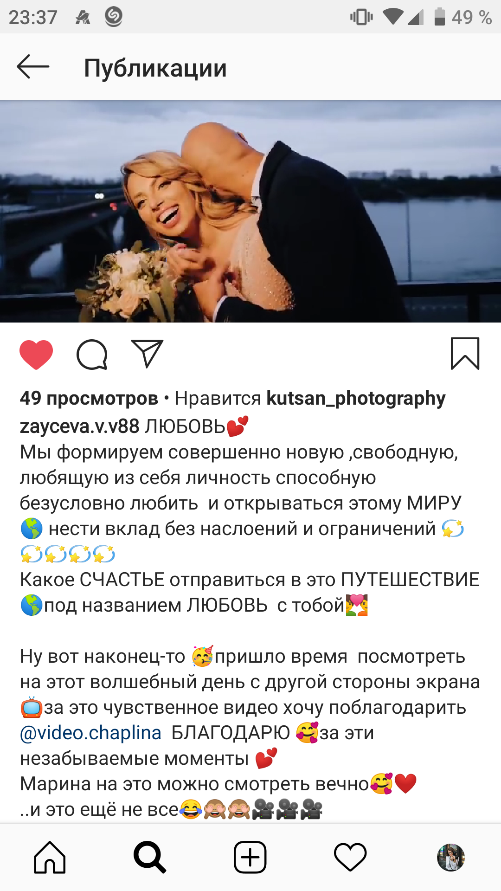
Task: Save post with bookmark icon
Action: [465, 354]
